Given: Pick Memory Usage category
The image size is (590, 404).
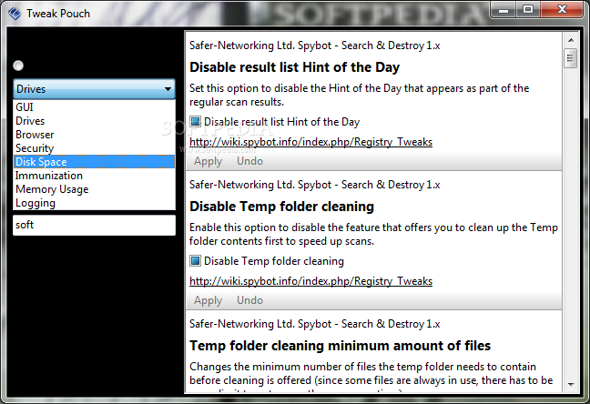Looking at the screenshot, I should 52,189.
